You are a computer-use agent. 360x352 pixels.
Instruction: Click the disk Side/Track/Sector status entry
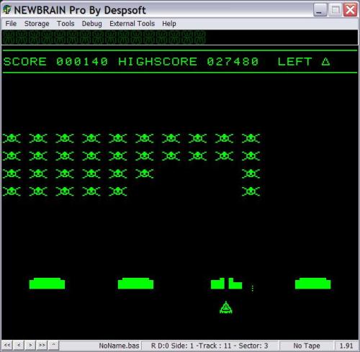pos(210,346)
